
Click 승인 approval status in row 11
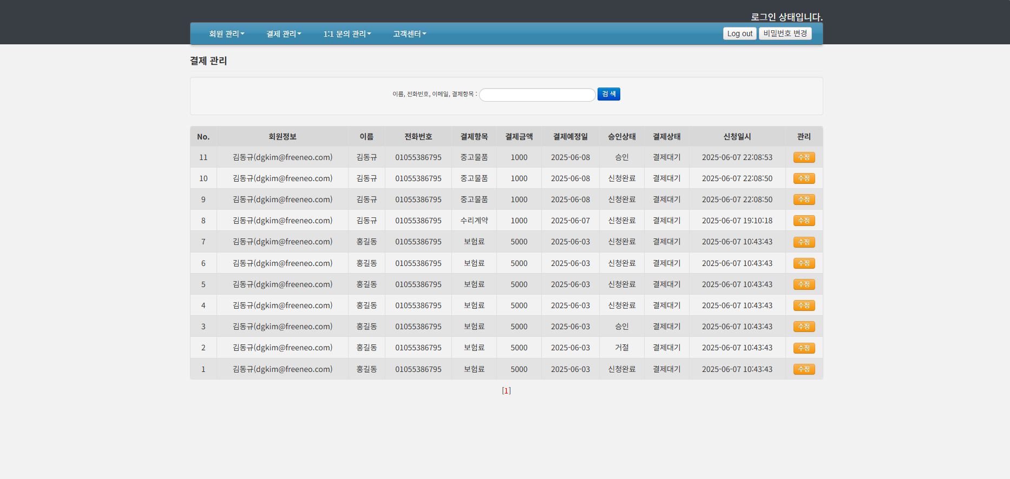pyautogui.click(x=622, y=157)
